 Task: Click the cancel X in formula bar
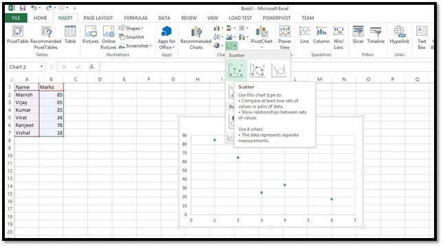[64, 67]
